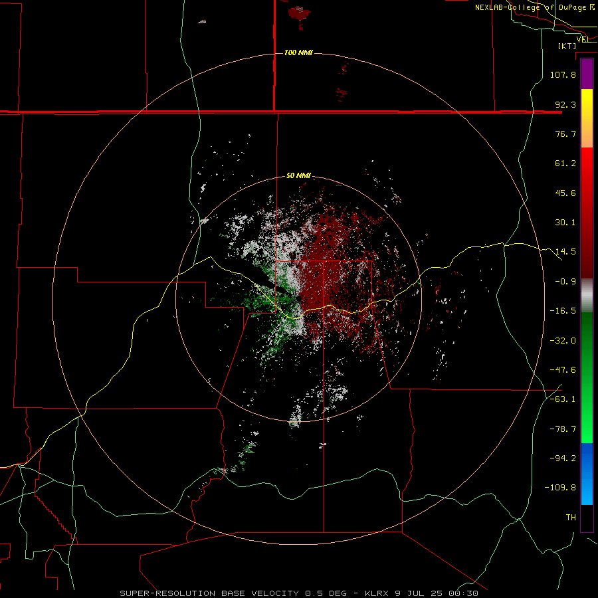Click the 76.7 velocity scale value
This screenshot has width=598, height=598.
click(x=565, y=134)
